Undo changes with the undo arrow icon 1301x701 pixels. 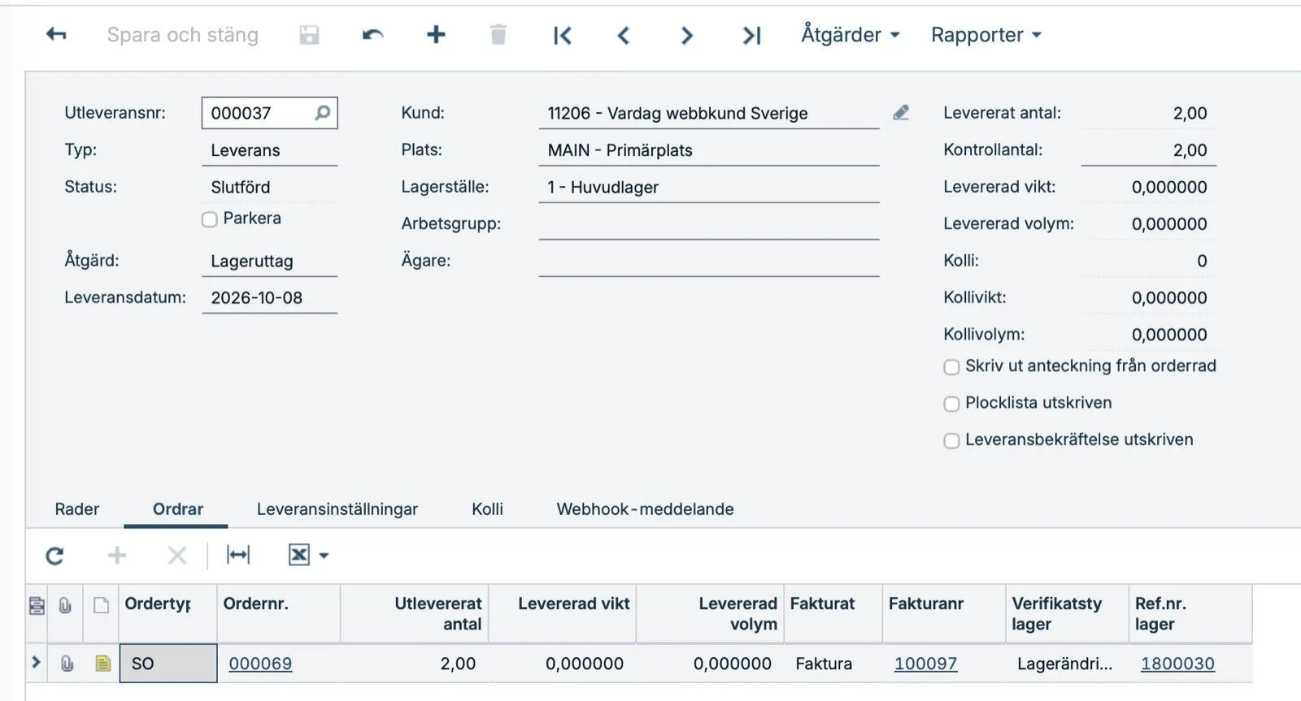(x=372, y=34)
